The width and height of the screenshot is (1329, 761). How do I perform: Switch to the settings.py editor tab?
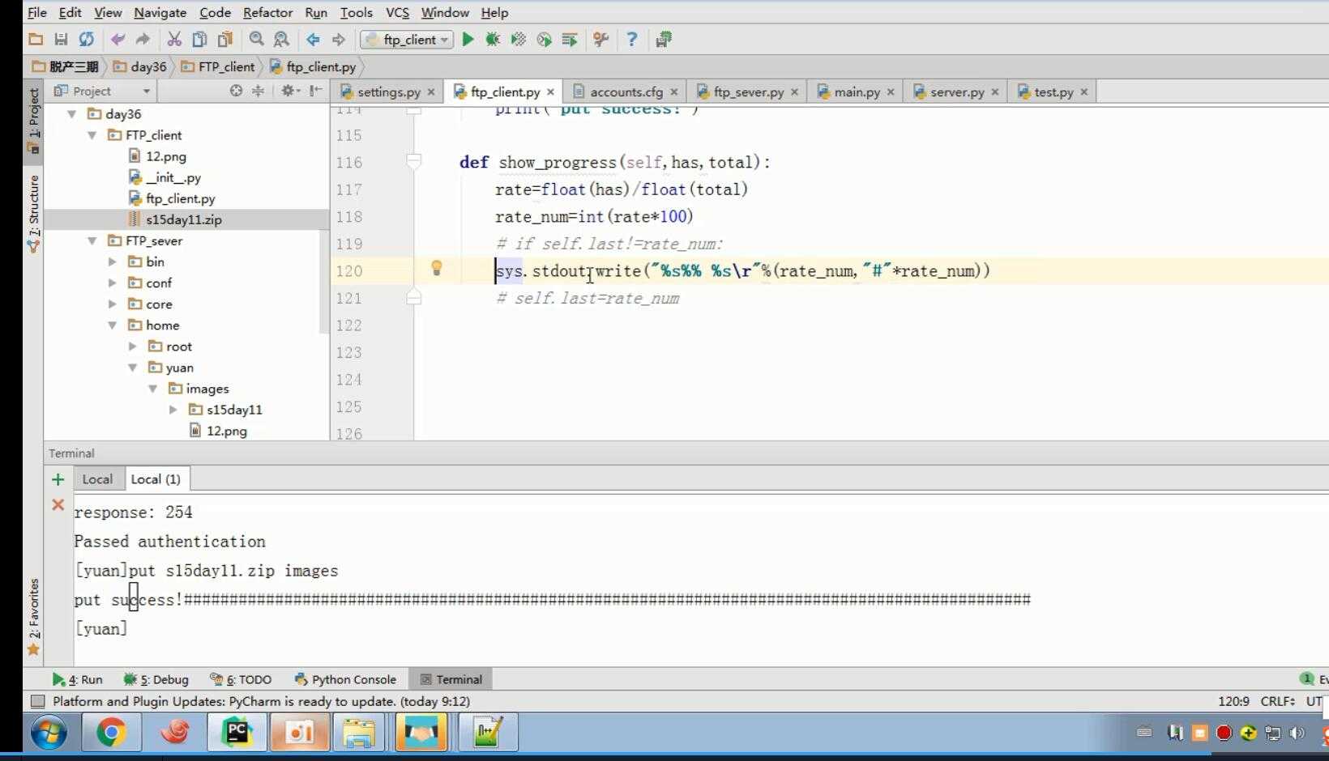(x=388, y=91)
